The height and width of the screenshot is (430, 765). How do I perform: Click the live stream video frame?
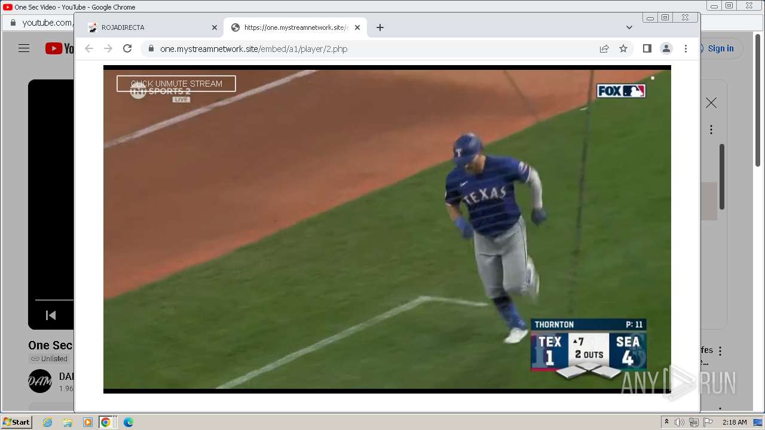tap(387, 229)
